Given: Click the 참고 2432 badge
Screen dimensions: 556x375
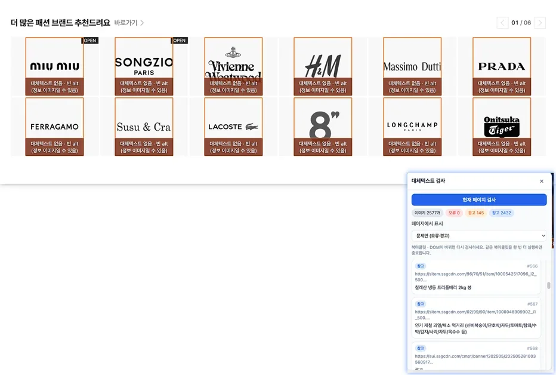Looking at the screenshot, I should point(501,213).
